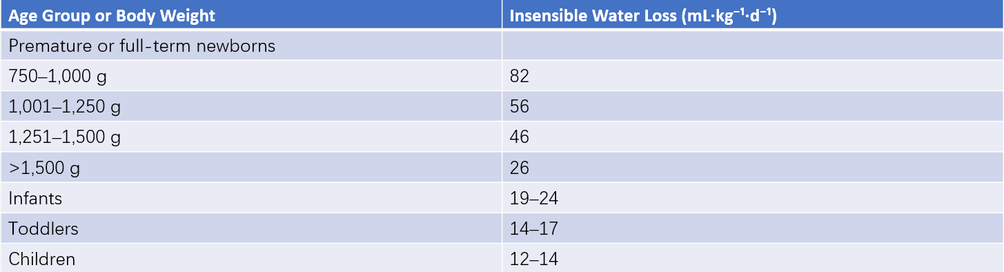
Task: Click the '14–17' value cell
Action: point(753,229)
